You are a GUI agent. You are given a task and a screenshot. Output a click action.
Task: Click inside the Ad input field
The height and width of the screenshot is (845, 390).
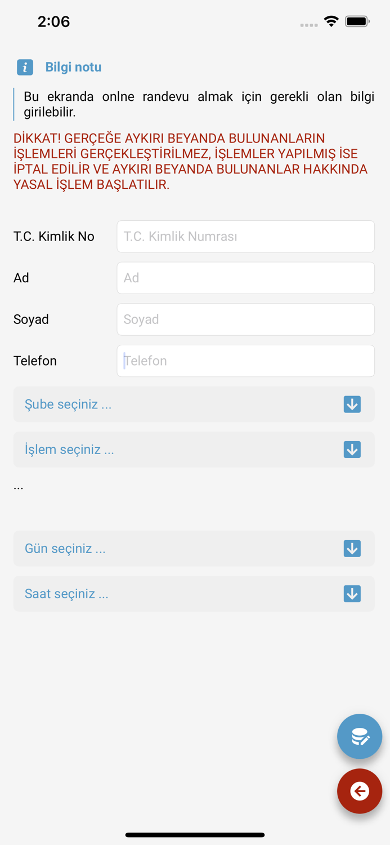pos(245,278)
